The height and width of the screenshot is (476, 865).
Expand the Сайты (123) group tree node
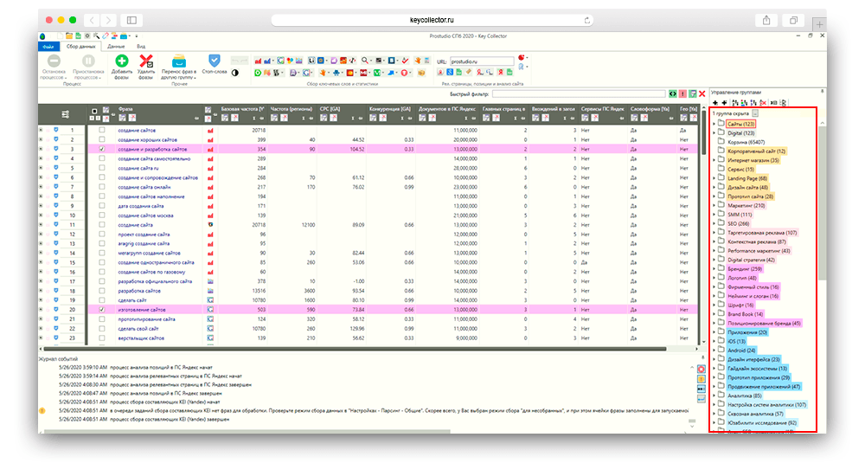pyautogui.click(x=714, y=124)
